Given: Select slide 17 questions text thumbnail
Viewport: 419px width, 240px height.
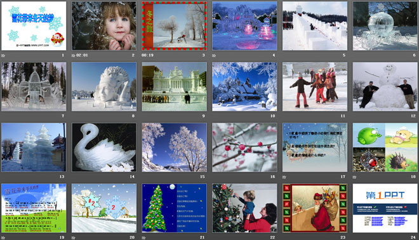Looking at the screenshot, I should point(315,147).
